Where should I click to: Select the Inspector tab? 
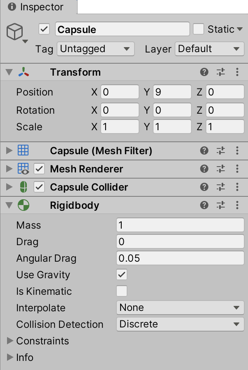click(36, 7)
